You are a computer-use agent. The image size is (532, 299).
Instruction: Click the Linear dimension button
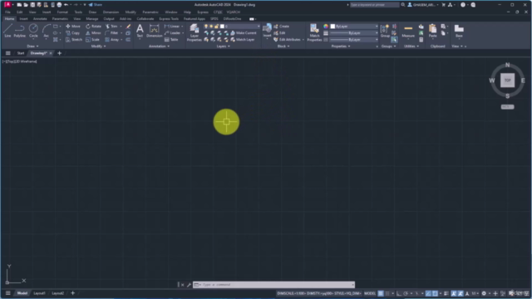172,26
